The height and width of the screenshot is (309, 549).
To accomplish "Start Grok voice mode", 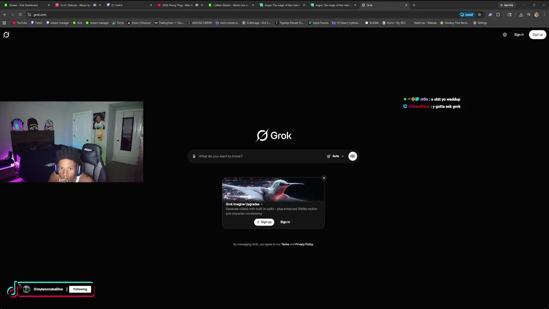I will (353, 156).
